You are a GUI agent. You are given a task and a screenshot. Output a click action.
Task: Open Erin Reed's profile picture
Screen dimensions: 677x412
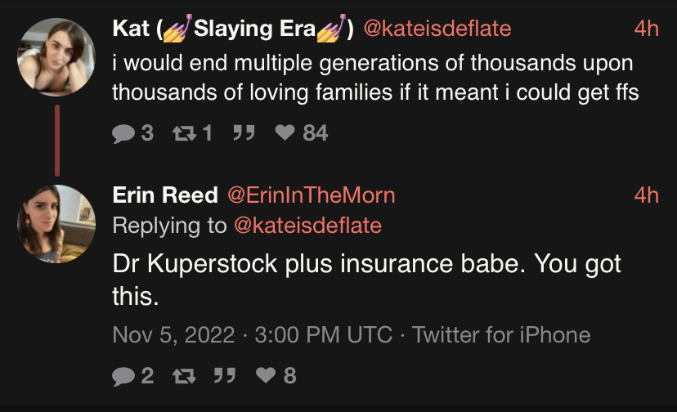pyautogui.click(x=57, y=223)
